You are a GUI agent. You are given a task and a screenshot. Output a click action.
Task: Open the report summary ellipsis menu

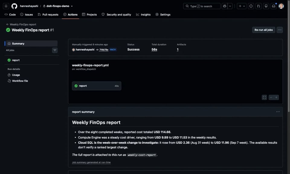pyautogui.click(x=278, y=112)
